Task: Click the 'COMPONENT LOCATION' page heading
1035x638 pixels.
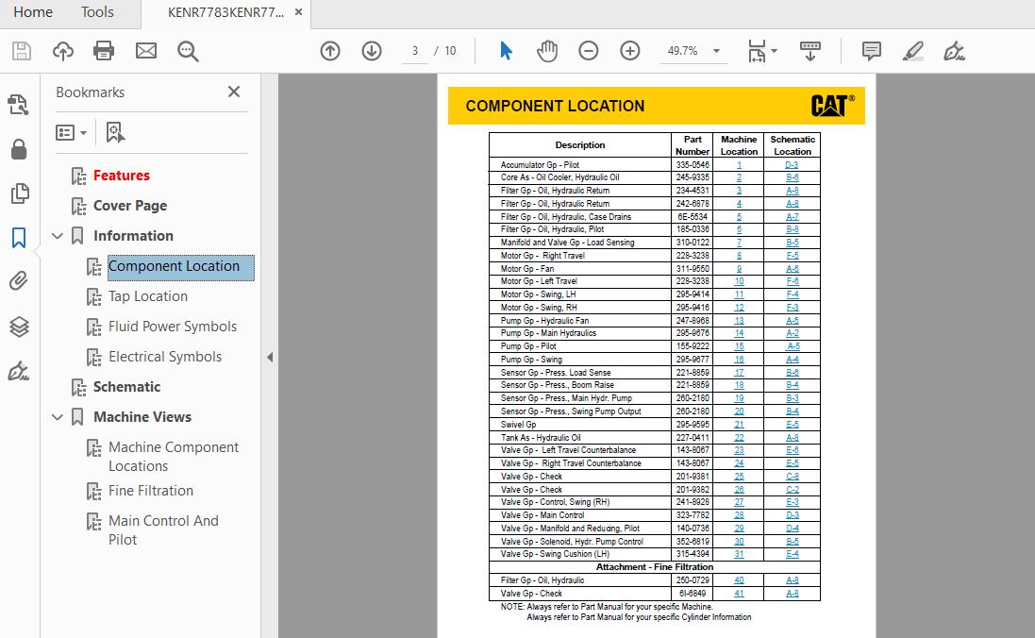Action: pyautogui.click(x=555, y=107)
